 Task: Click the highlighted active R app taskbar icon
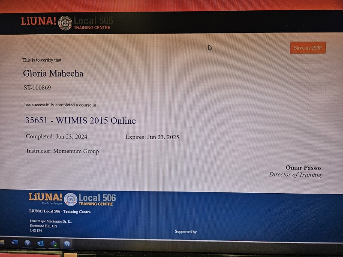click(67, 244)
